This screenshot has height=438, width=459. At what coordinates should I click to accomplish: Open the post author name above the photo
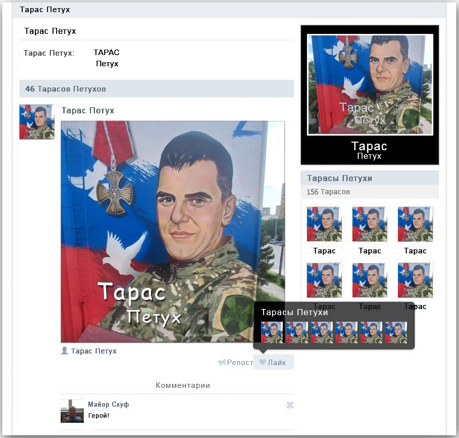tap(88, 111)
